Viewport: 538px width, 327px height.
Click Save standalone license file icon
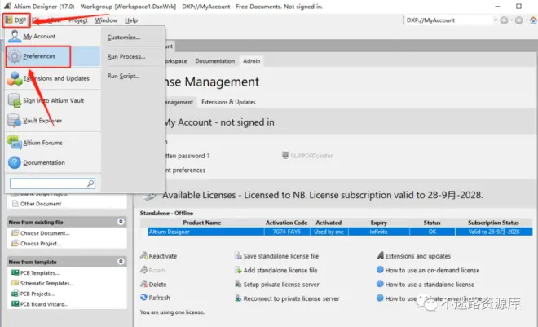coord(238,255)
